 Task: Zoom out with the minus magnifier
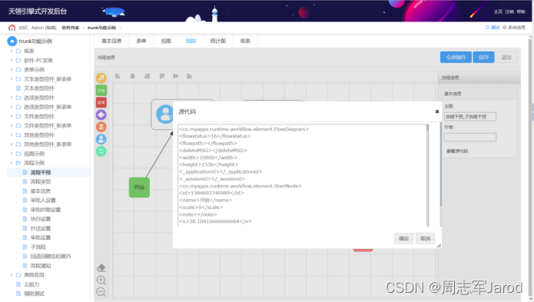click(101, 292)
